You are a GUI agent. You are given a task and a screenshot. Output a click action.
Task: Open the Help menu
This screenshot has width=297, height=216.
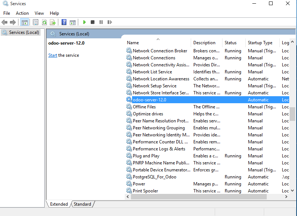pos(54,13)
